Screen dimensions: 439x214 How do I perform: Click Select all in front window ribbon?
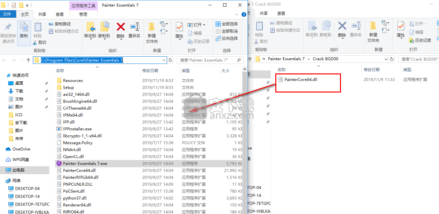(x=227, y=24)
